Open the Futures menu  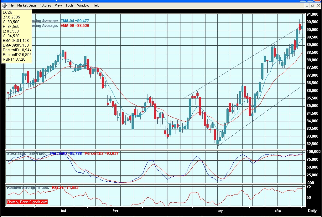tap(45, 5)
